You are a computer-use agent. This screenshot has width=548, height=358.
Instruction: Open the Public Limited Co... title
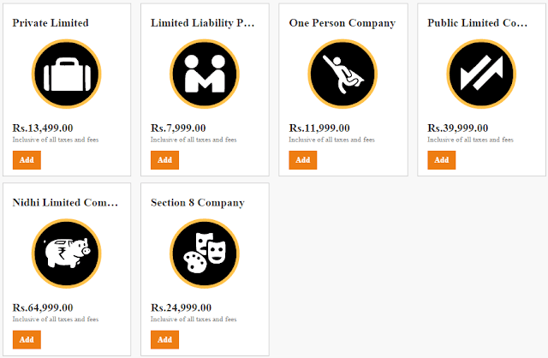tap(478, 23)
